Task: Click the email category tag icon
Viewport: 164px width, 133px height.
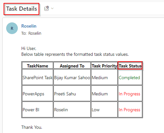Action: 47,8
